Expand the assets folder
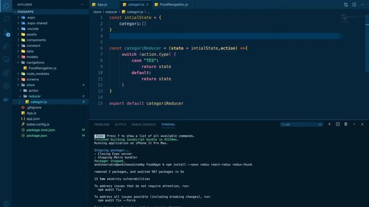 [x=51, y=34]
